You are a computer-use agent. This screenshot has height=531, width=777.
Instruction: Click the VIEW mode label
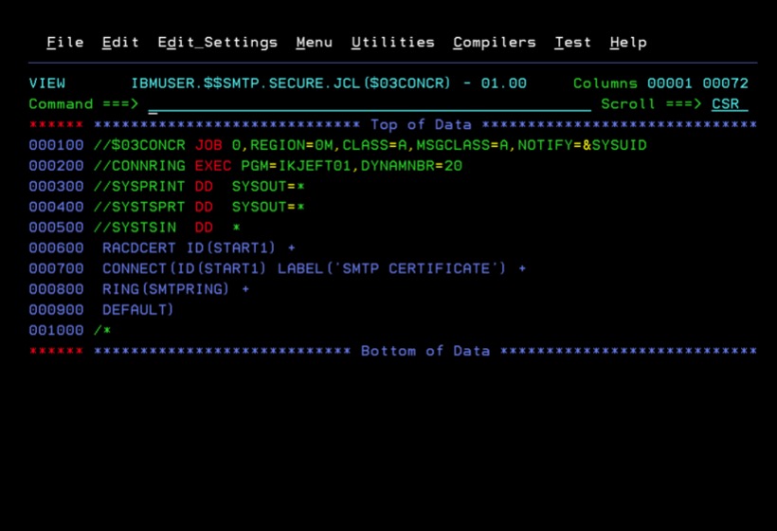click(x=47, y=83)
